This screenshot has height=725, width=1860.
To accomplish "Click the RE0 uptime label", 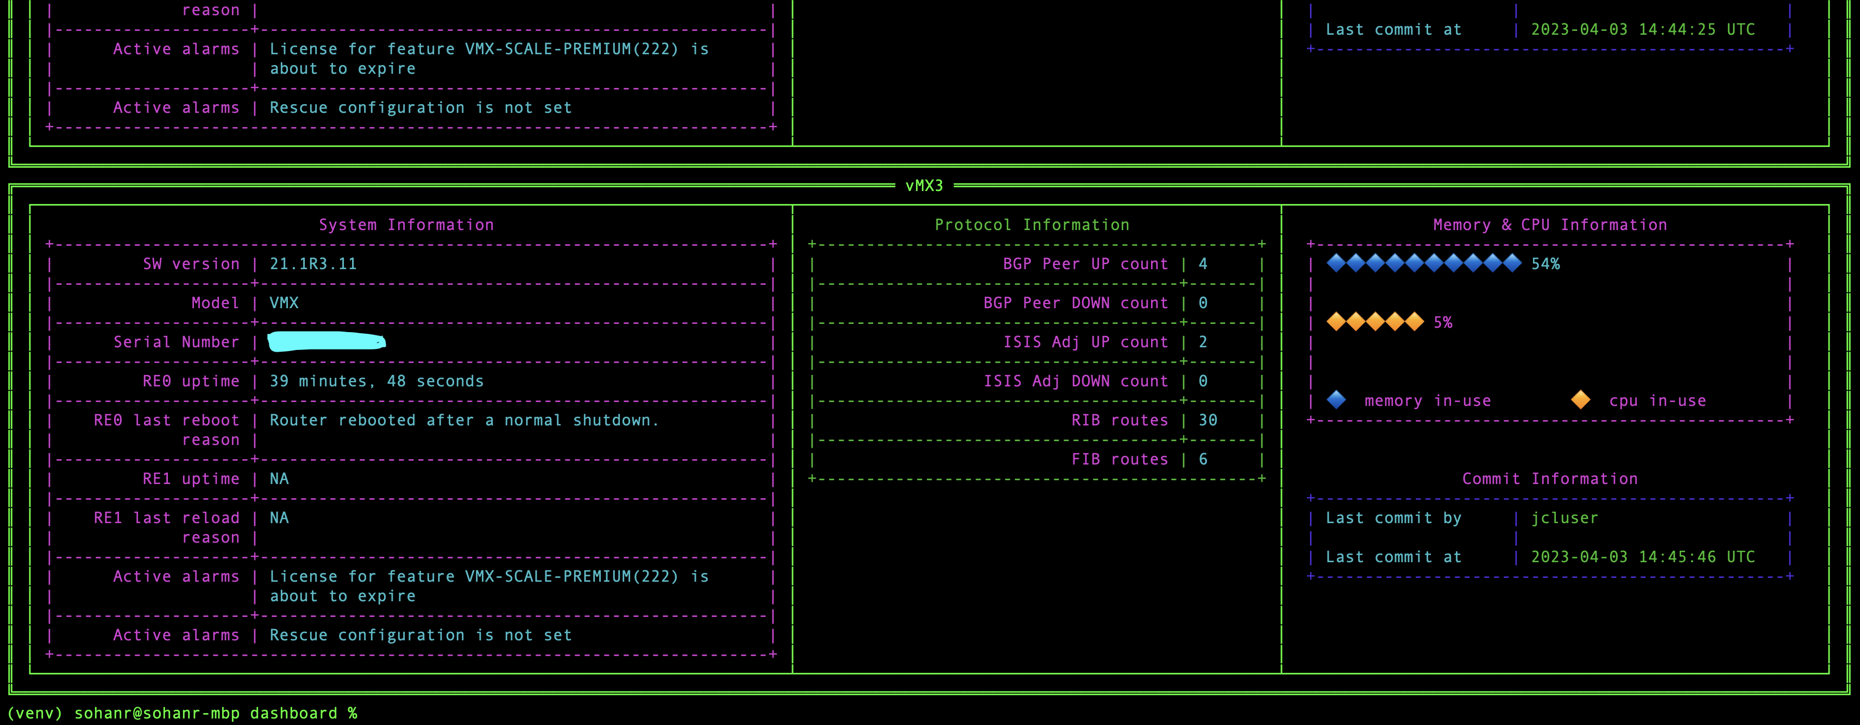I will point(191,381).
